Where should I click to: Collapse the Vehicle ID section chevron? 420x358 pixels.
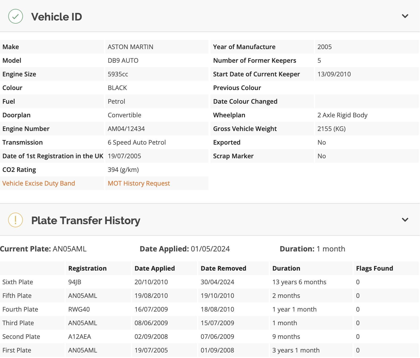pyautogui.click(x=405, y=16)
